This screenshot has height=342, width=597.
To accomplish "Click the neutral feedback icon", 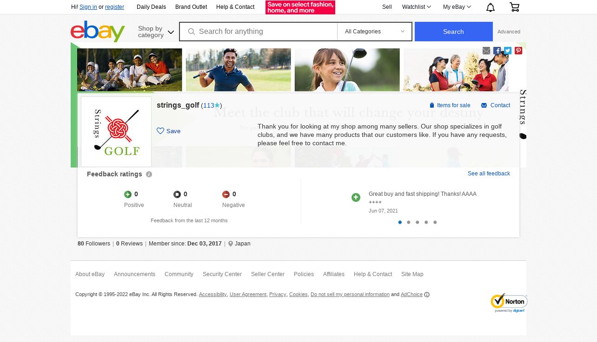I will click(177, 194).
